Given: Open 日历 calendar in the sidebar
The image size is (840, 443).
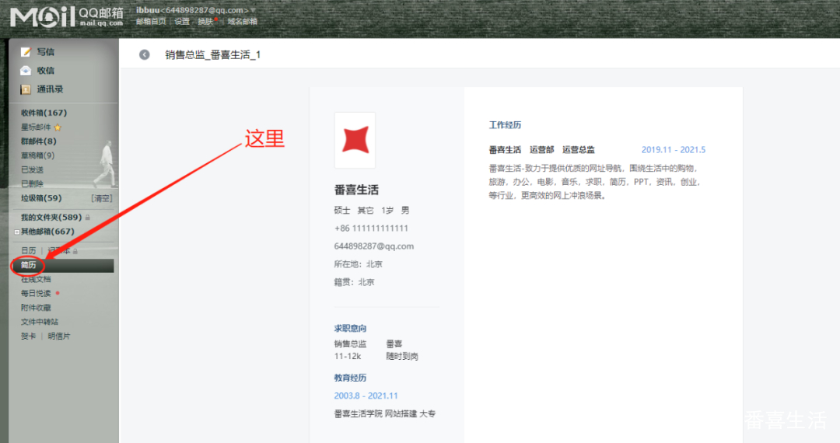Looking at the screenshot, I should 29,250.
